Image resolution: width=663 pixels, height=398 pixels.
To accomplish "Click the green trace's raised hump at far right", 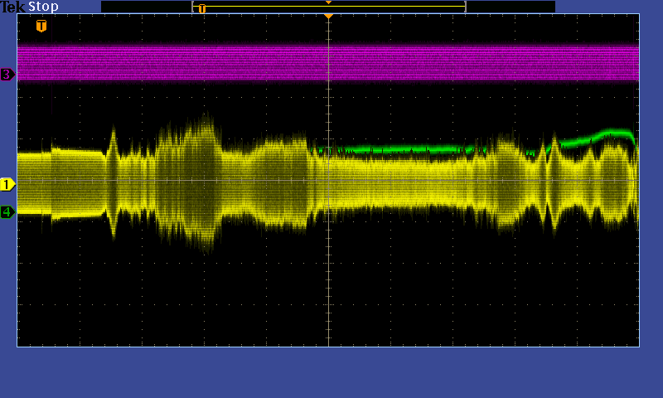I will pos(615,132).
